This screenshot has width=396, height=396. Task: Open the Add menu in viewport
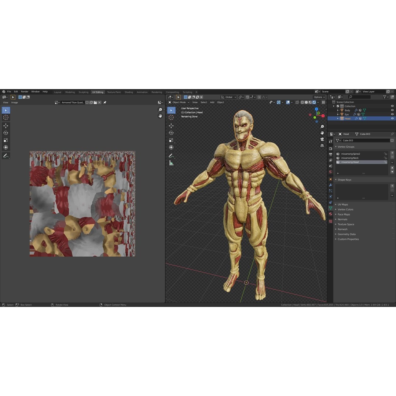(212, 102)
